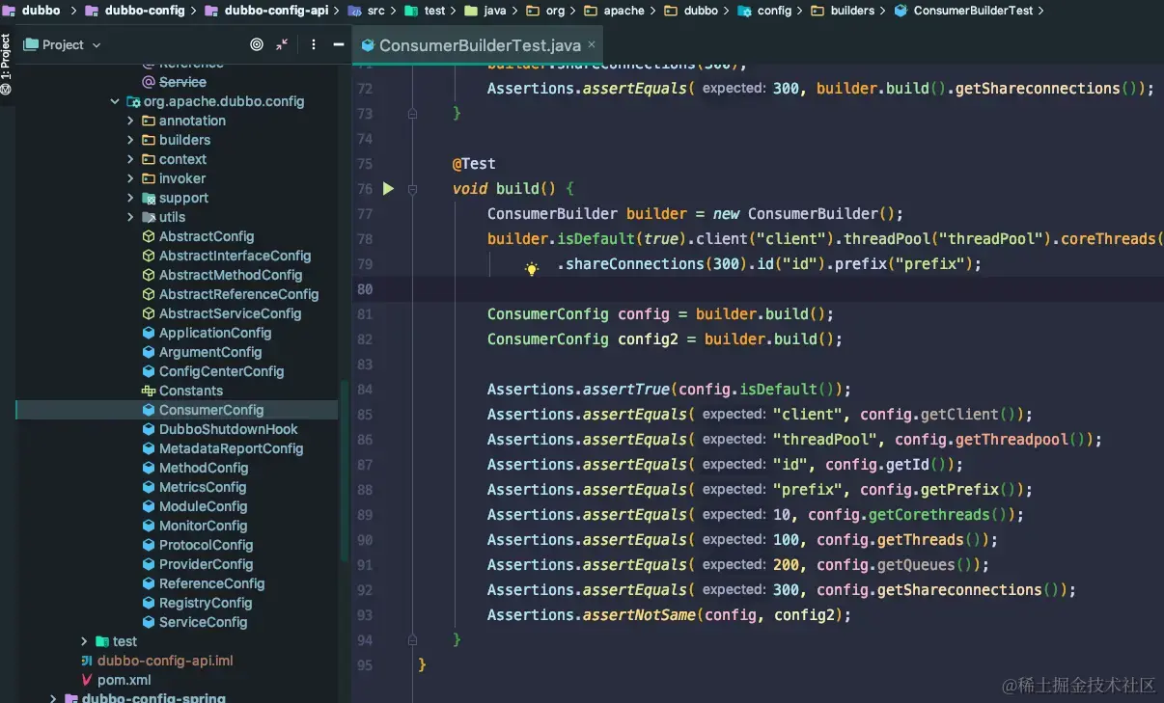
Task: Click the locate/scroll-from-source target icon
Action: point(257,44)
